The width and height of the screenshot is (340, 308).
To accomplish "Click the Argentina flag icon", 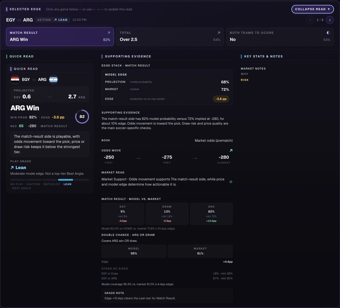I will tap(53, 80).
